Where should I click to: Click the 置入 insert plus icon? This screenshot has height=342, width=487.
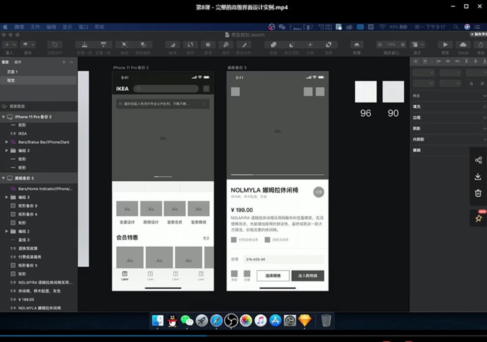[x=7, y=45]
